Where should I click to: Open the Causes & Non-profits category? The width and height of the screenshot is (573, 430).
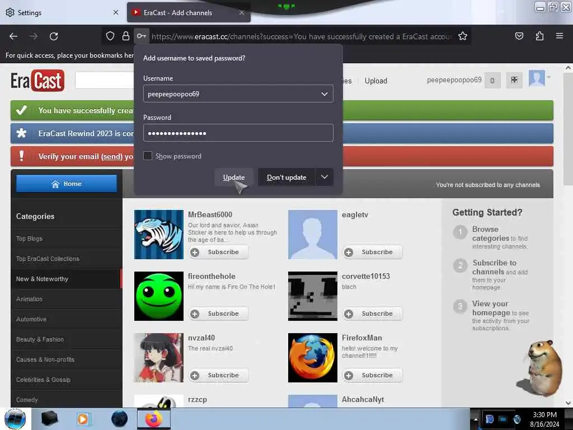(45, 359)
